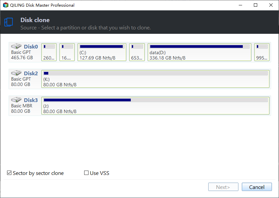The width and height of the screenshot is (279, 198).
Task: Select the data(D:) 336.18 GB partition
Action: point(200,52)
